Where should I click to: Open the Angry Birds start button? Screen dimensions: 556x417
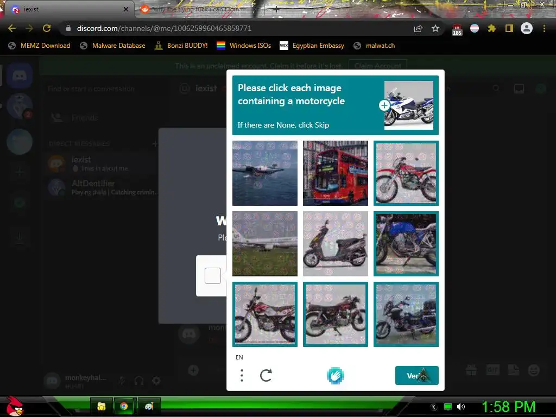click(15, 406)
